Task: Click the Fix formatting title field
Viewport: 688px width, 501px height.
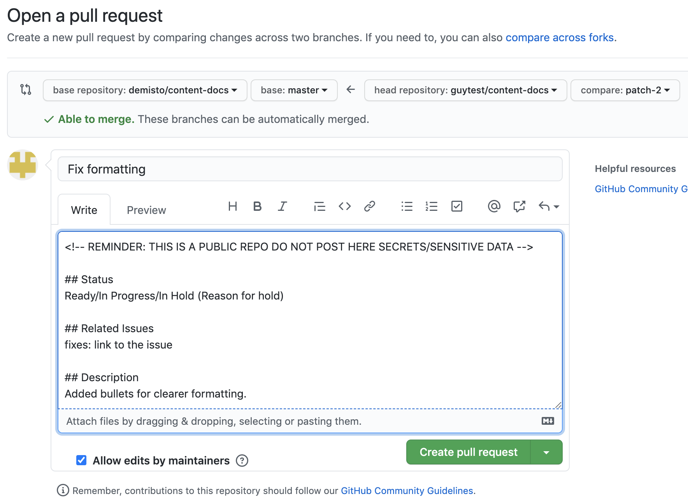Action: (x=310, y=169)
